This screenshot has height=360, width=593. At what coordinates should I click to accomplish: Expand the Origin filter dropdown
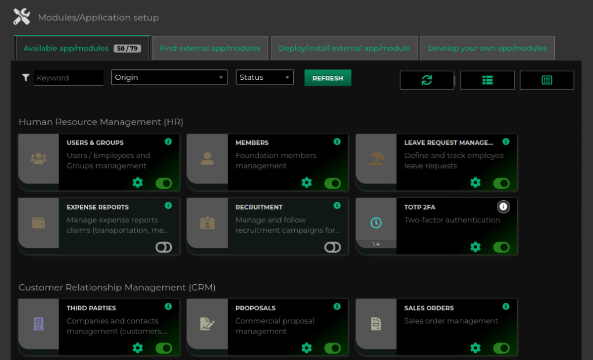pos(169,78)
